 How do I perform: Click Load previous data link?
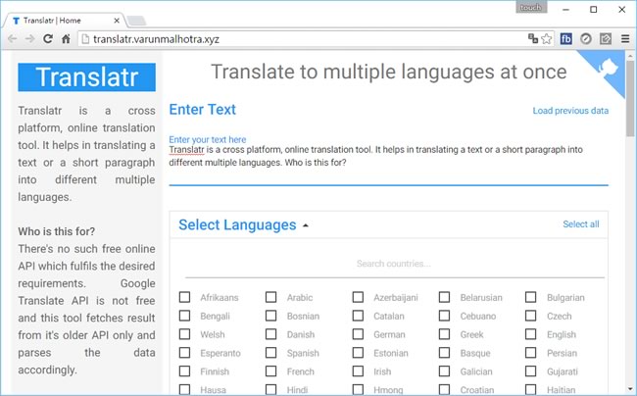coord(570,111)
